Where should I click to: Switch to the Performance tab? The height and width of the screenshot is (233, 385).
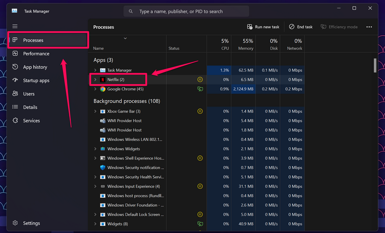pos(36,54)
